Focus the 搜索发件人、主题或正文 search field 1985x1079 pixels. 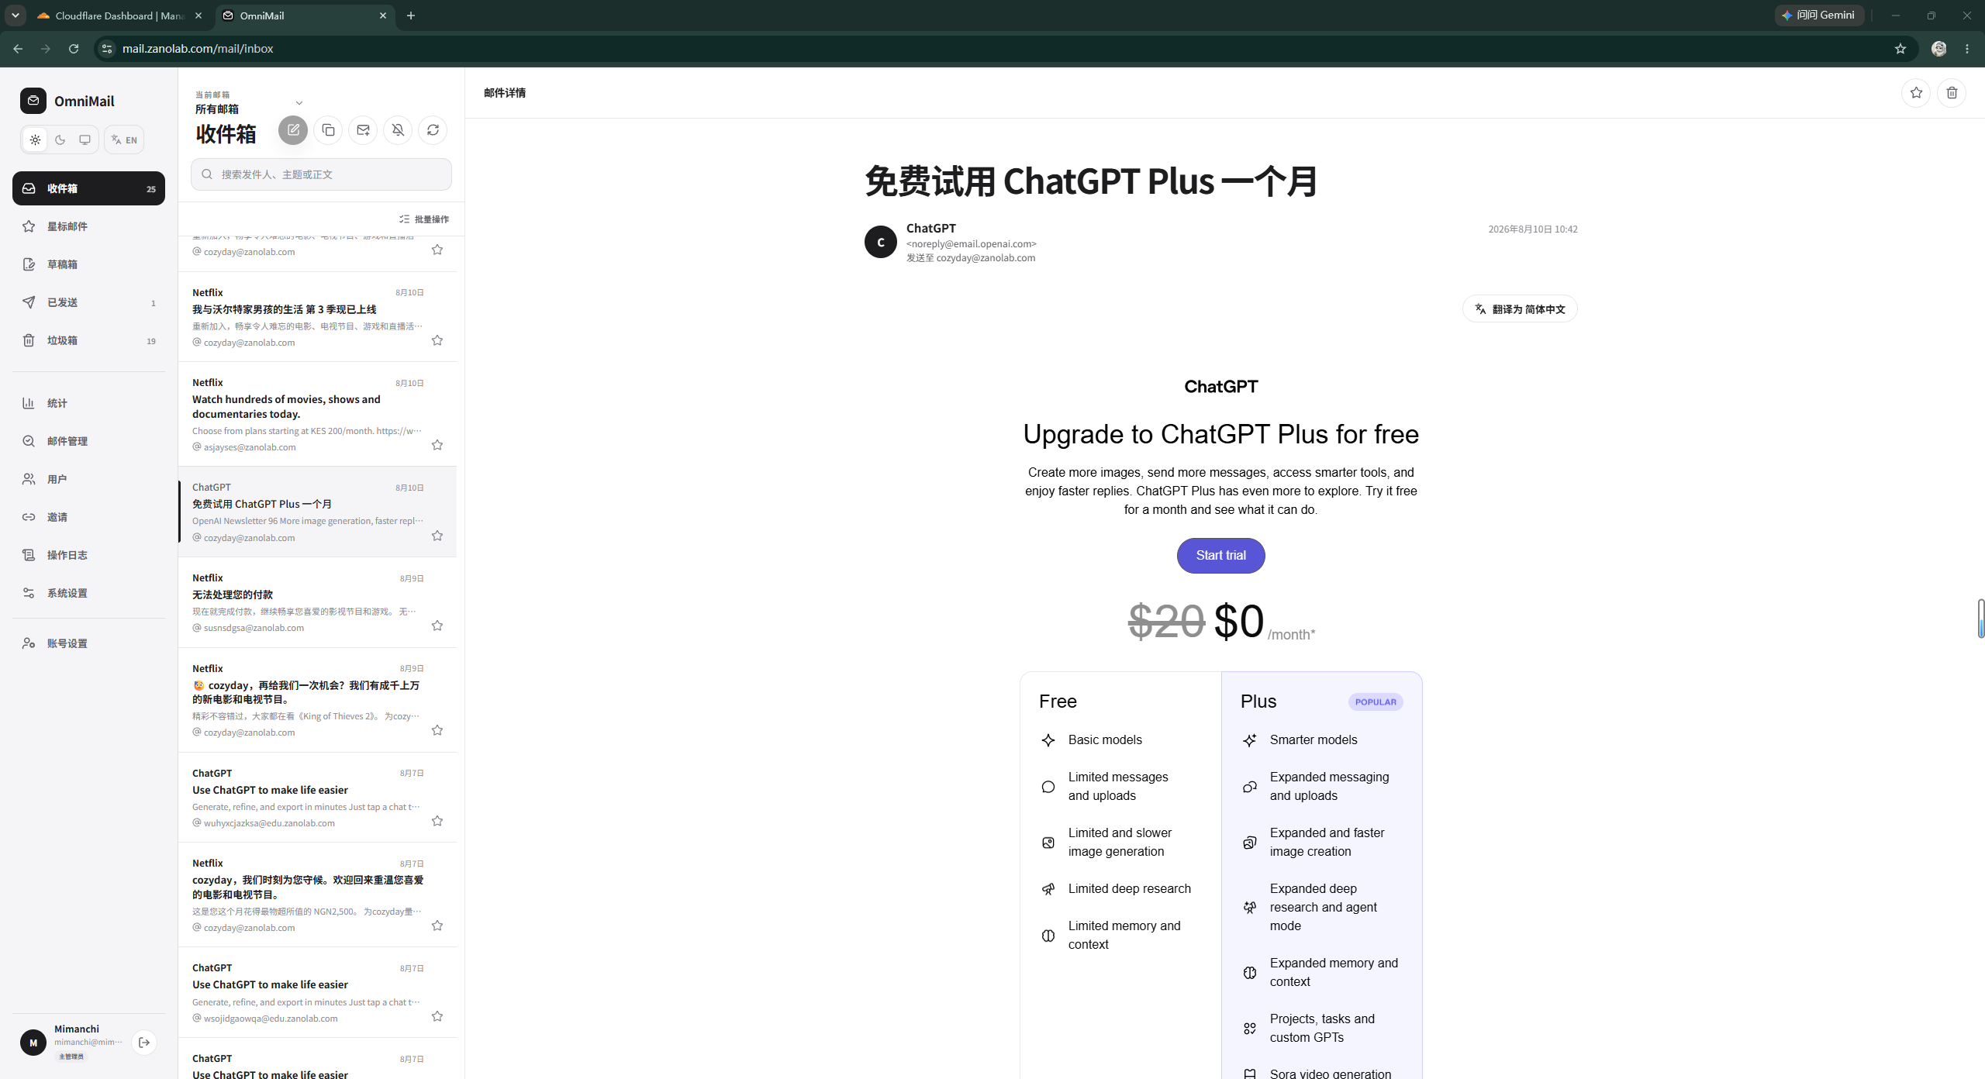(x=321, y=174)
